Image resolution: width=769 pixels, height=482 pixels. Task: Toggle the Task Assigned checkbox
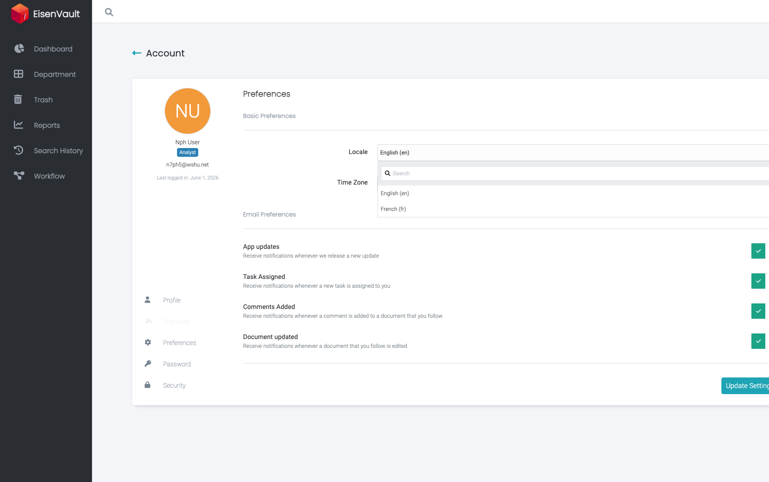[x=758, y=281]
